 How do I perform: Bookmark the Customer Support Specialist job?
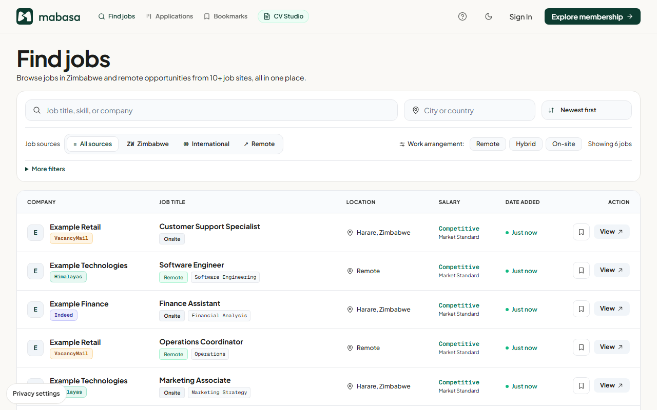581,232
